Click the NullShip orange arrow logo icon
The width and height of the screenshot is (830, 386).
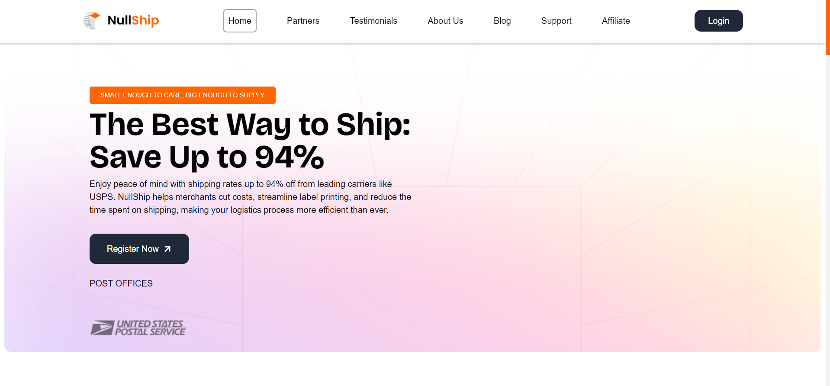click(91, 21)
